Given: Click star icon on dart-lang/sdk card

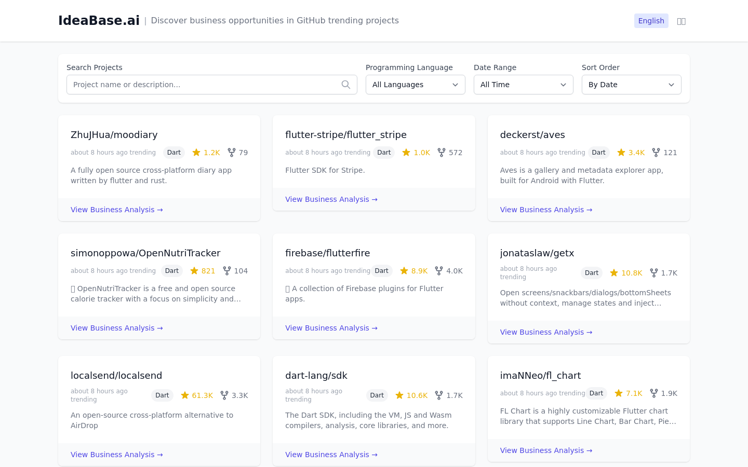Looking at the screenshot, I should coord(399,395).
